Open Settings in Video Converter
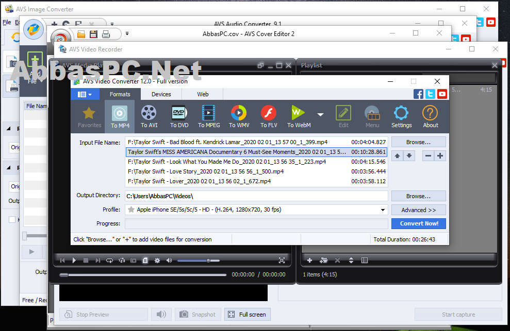510x331 pixels. 401,117
